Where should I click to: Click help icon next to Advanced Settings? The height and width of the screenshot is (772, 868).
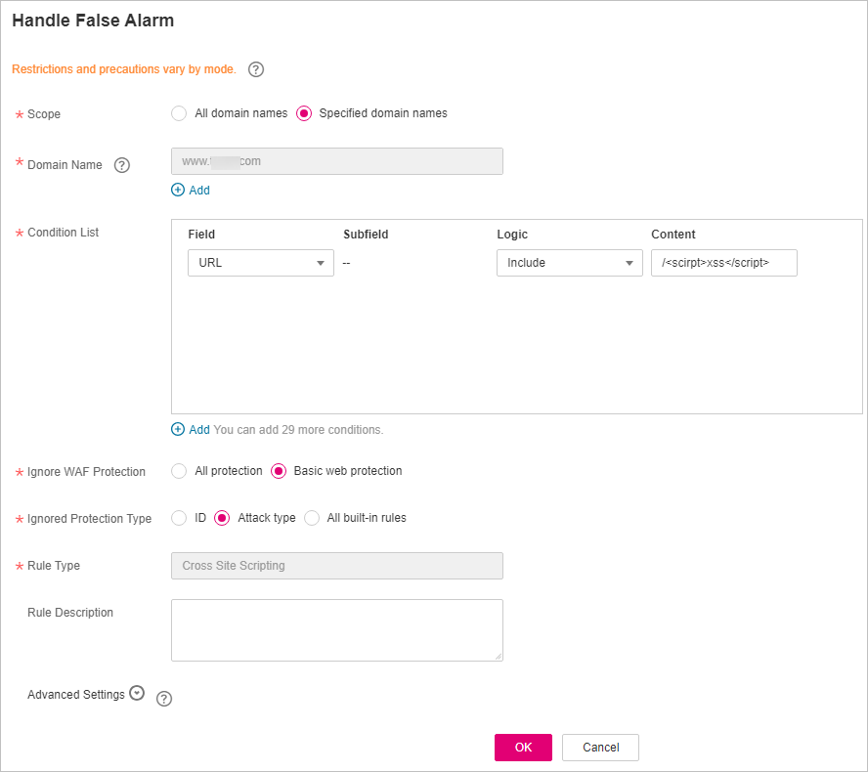pos(164,699)
